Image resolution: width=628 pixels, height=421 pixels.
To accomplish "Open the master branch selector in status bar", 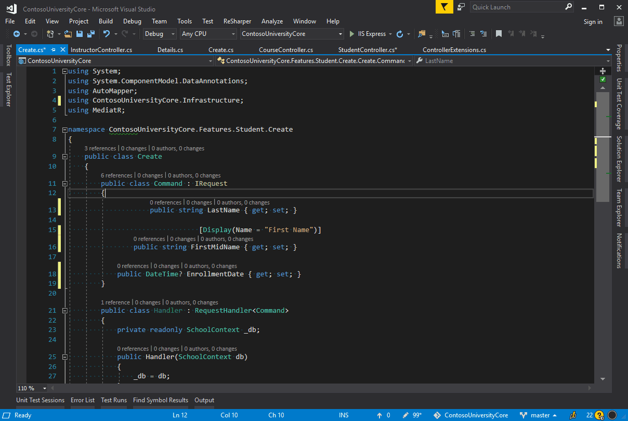I will pos(539,415).
